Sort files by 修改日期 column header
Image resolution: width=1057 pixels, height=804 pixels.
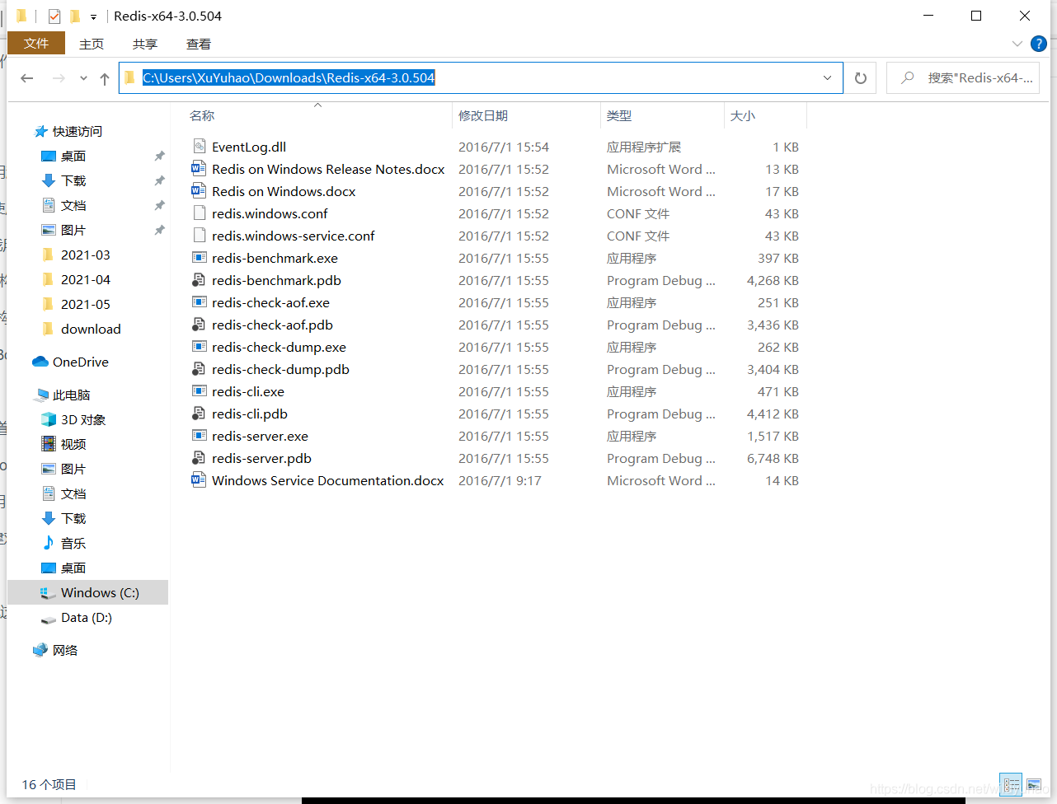[x=483, y=116]
